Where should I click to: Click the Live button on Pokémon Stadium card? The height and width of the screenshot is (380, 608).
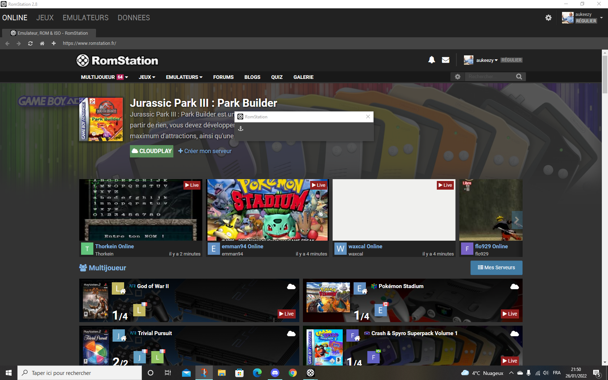click(510, 314)
